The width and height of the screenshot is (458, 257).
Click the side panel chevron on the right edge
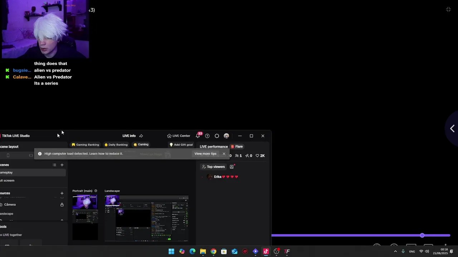(x=452, y=128)
